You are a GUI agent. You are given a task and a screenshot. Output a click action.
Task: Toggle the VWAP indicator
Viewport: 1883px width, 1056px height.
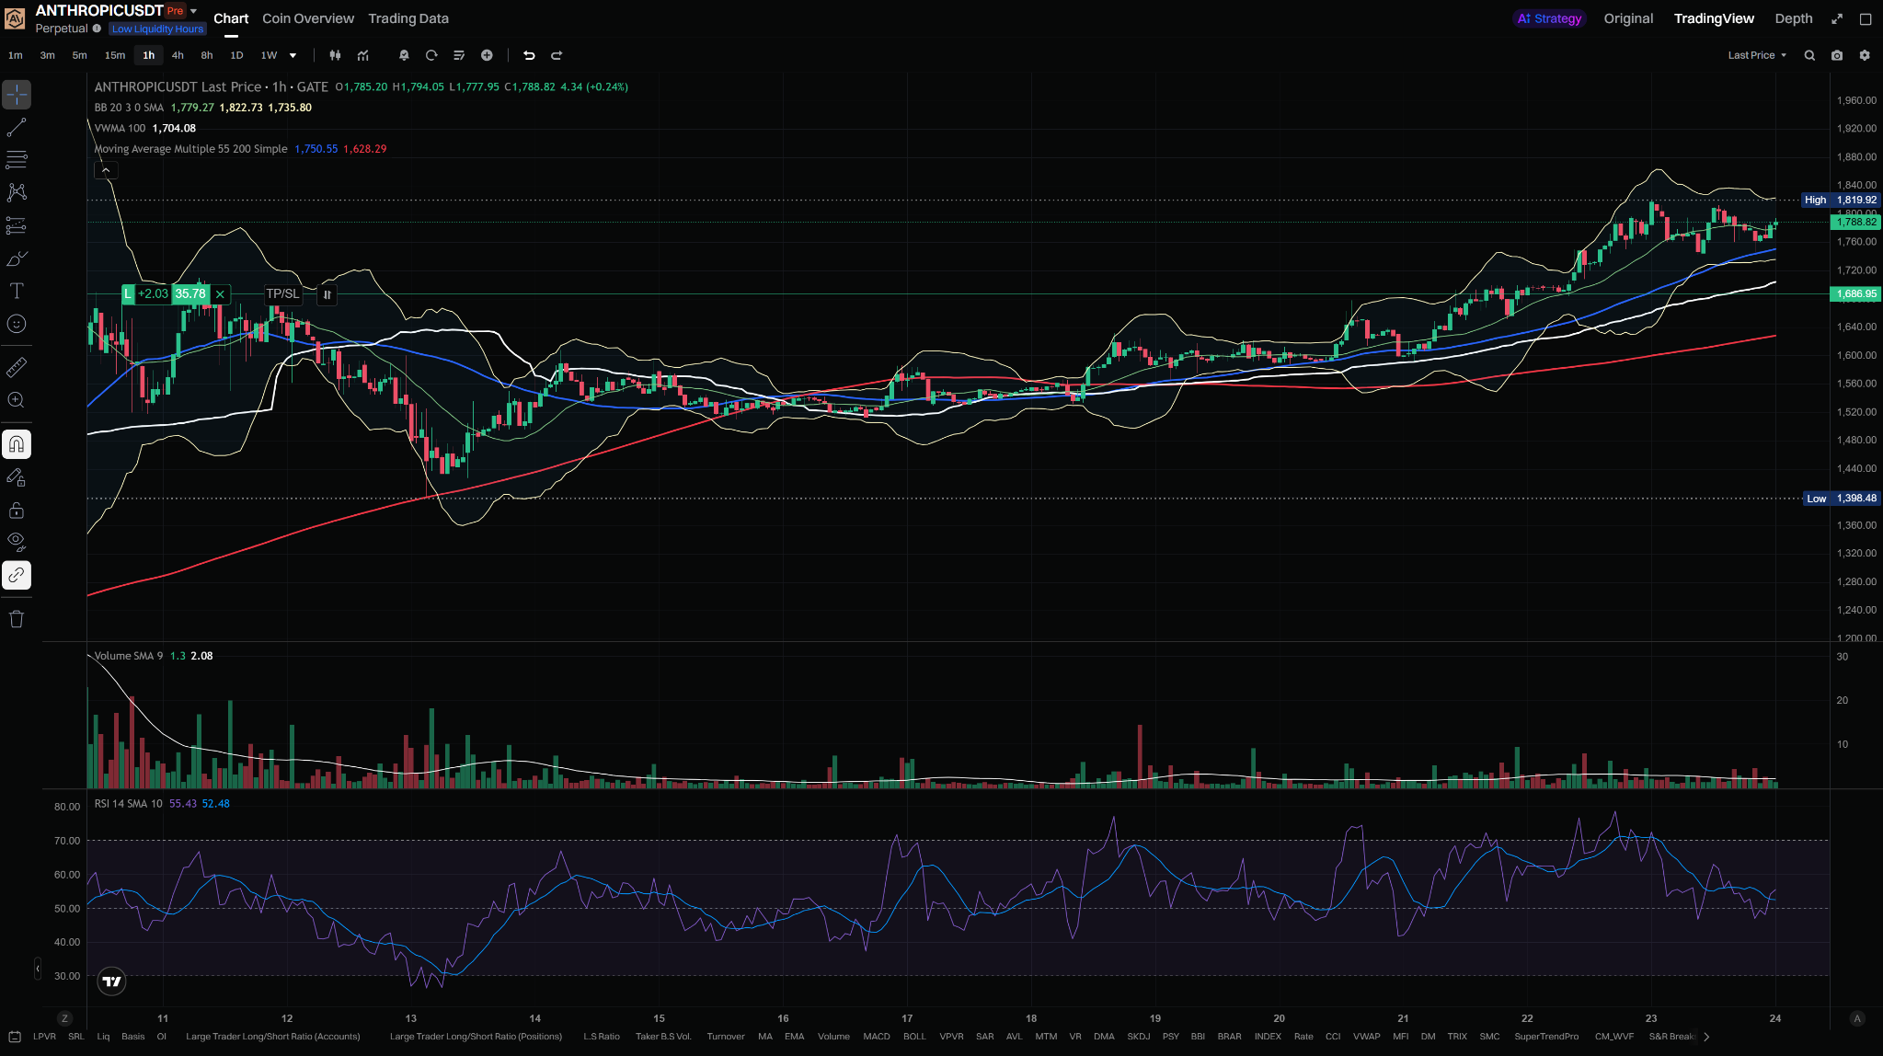pyautogui.click(x=1366, y=1037)
